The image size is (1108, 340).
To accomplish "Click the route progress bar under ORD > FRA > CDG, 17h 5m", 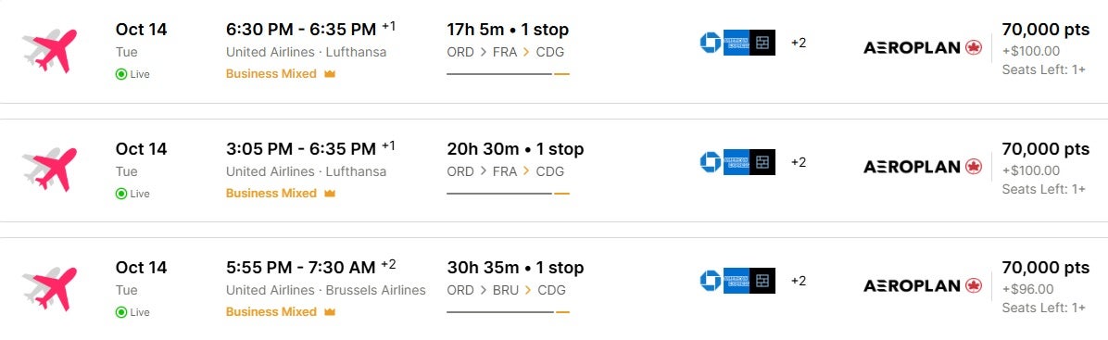I will [x=508, y=73].
